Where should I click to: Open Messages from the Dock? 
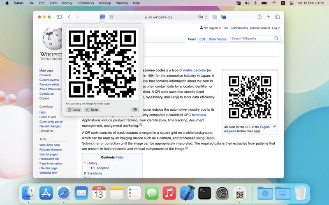click(x=152, y=193)
